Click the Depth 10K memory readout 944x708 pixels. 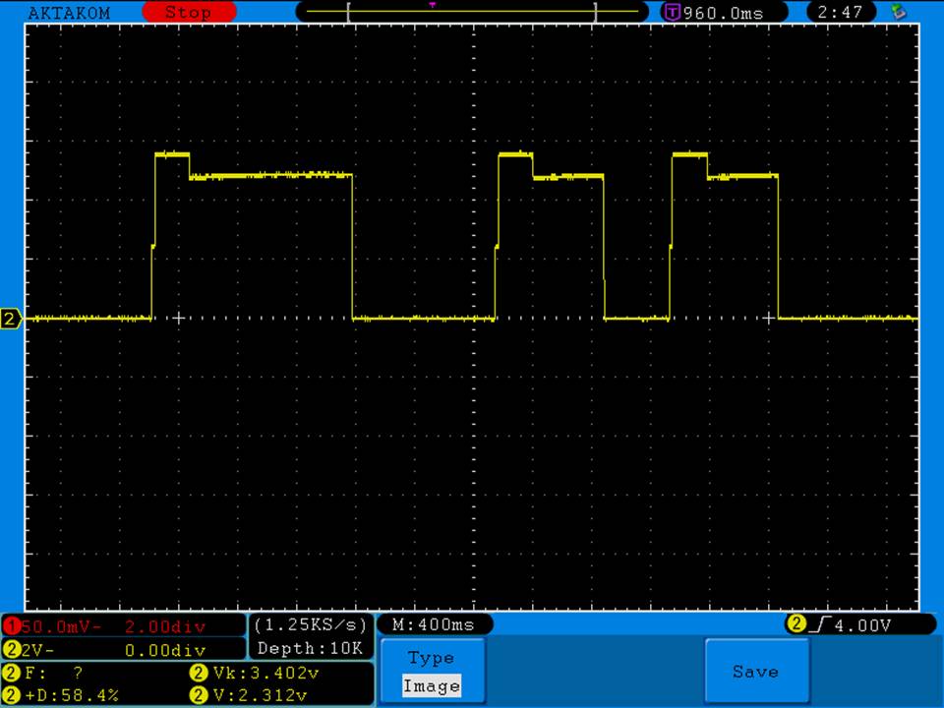click(311, 649)
